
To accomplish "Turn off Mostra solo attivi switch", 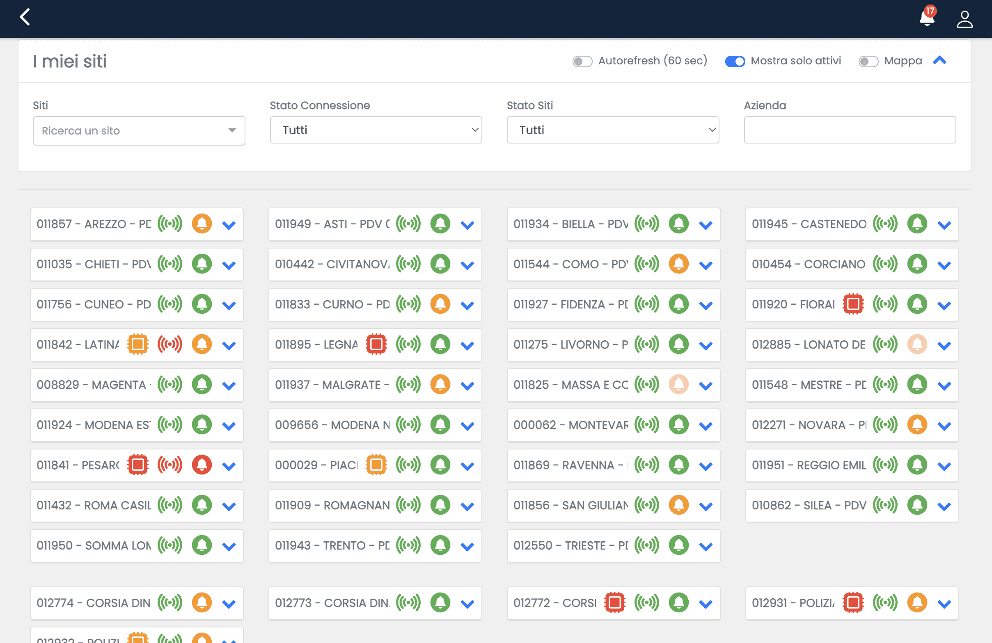I will [735, 62].
